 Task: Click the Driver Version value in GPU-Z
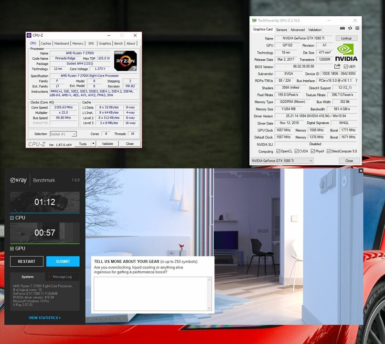click(x=316, y=116)
